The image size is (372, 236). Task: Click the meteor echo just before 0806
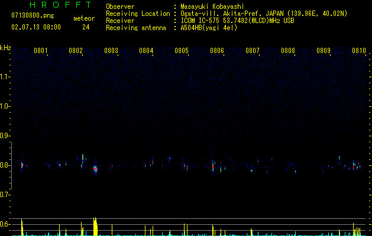pos(213,166)
